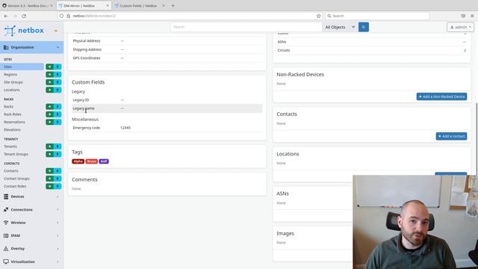Expand the Overlay menu section

pos(31,249)
